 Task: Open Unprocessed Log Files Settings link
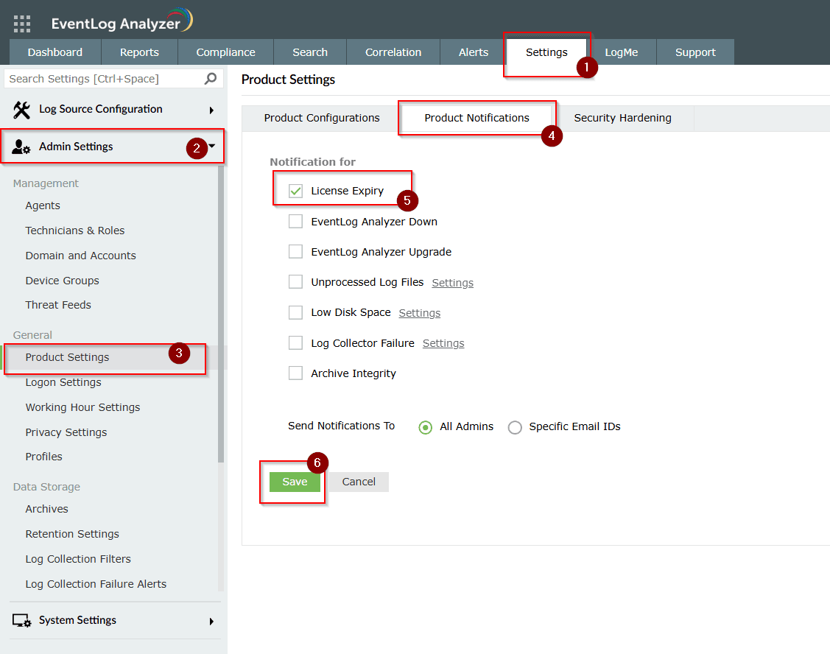[x=453, y=283]
